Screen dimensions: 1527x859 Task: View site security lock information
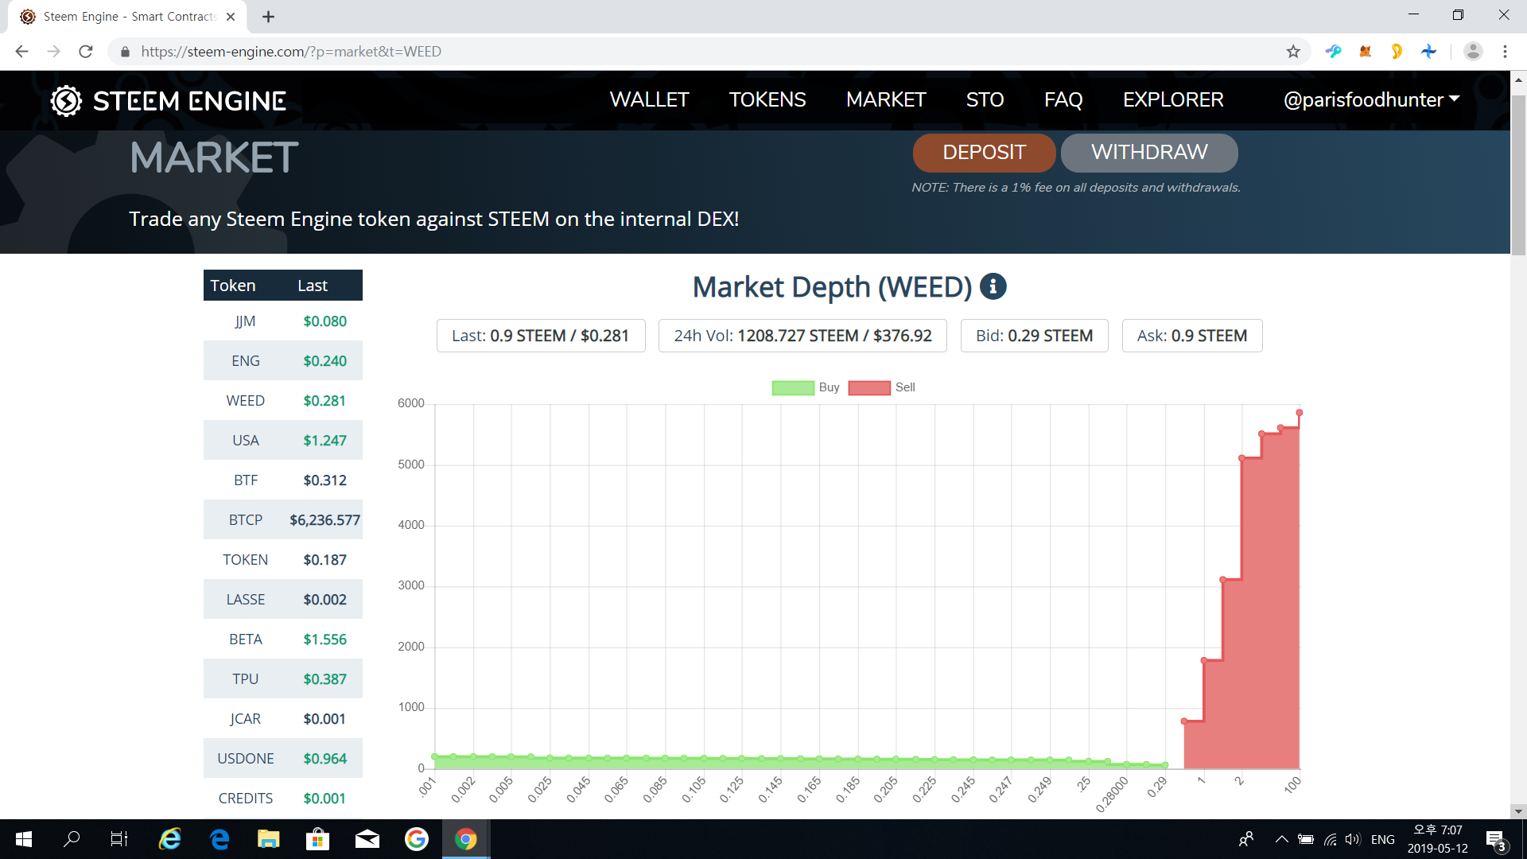[125, 52]
